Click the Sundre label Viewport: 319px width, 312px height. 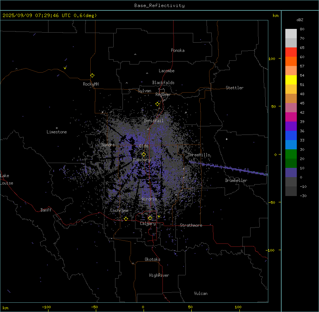pyautogui.click(x=108, y=145)
